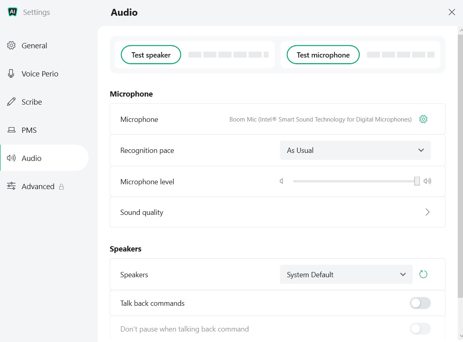
Task: Click the Sound quality label
Action: (x=141, y=212)
